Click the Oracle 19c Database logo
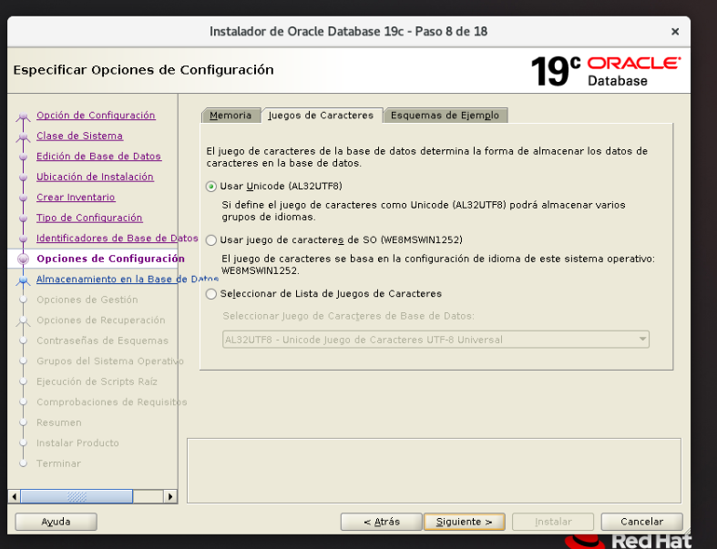 pyautogui.click(x=606, y=71)
